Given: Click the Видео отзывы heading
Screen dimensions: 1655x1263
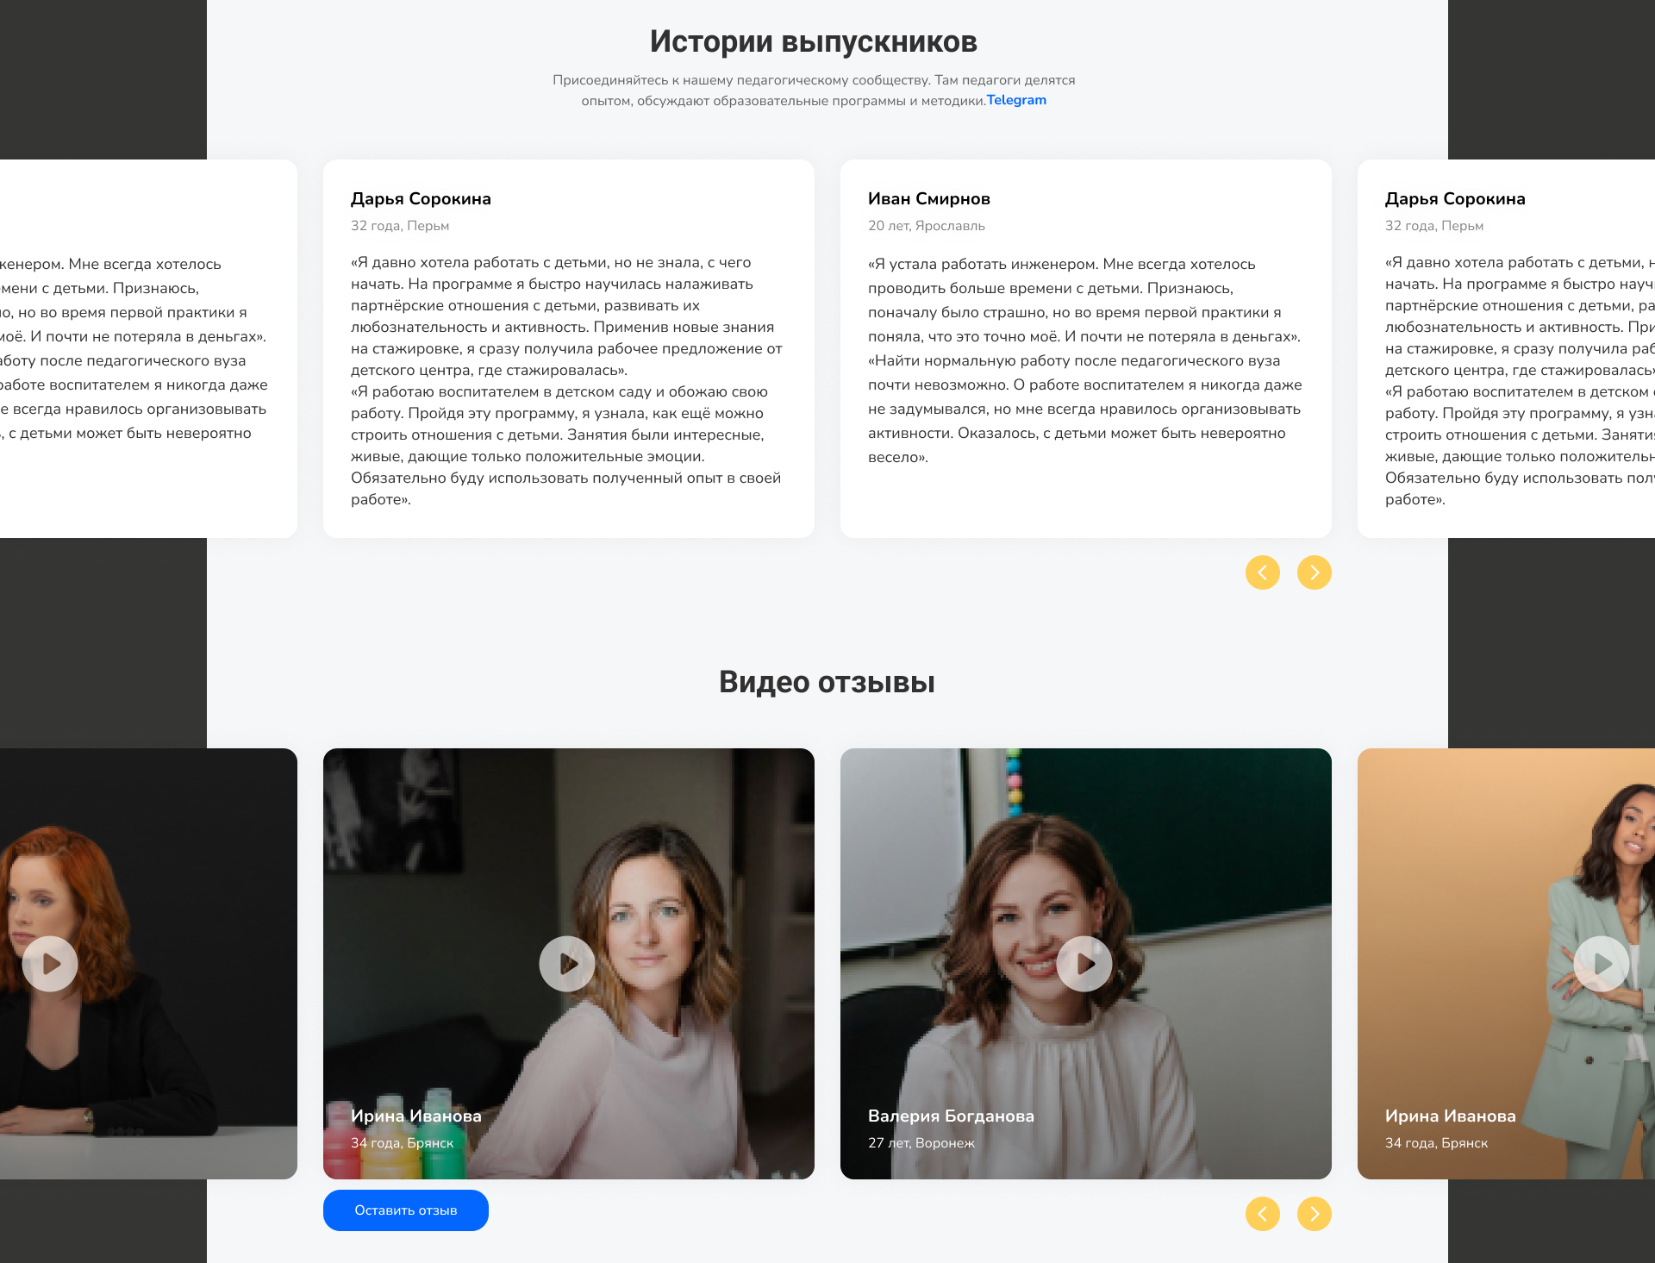Looking at the screenshot, I should click(x=827, y=682).
